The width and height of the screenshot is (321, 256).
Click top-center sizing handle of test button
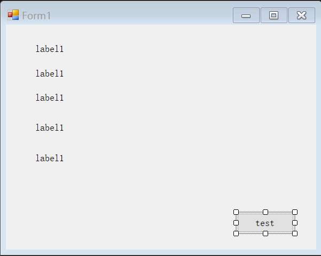click(x=265, y=212)
